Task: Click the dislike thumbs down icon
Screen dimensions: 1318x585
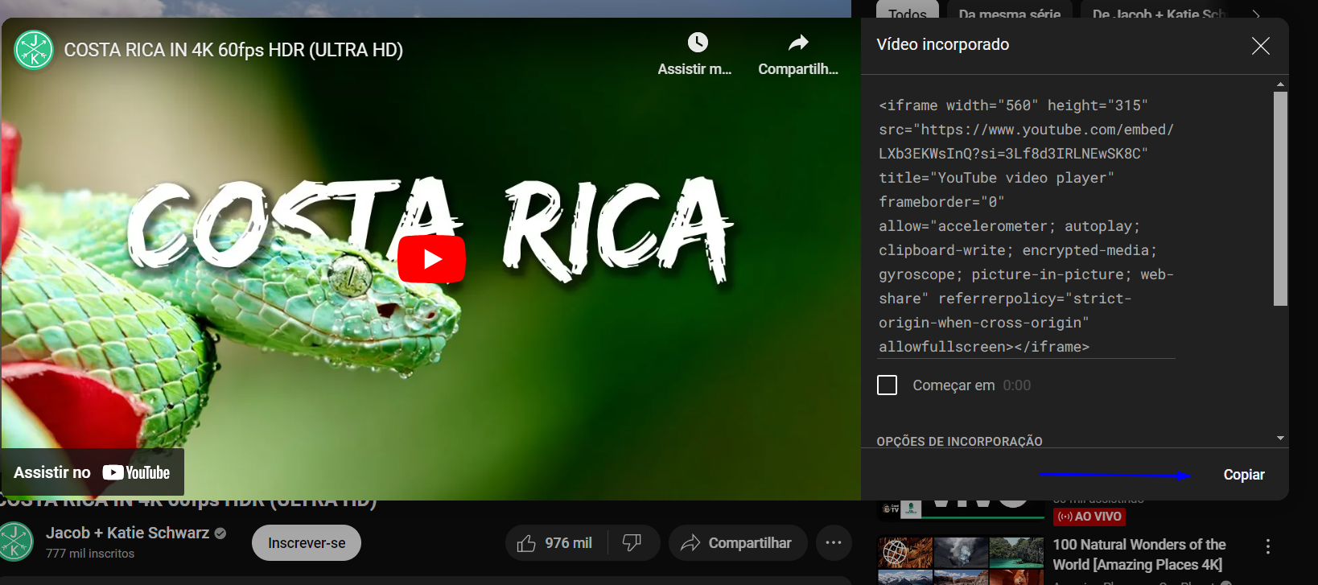Action: pyautogui.click(x=632, y=543)
